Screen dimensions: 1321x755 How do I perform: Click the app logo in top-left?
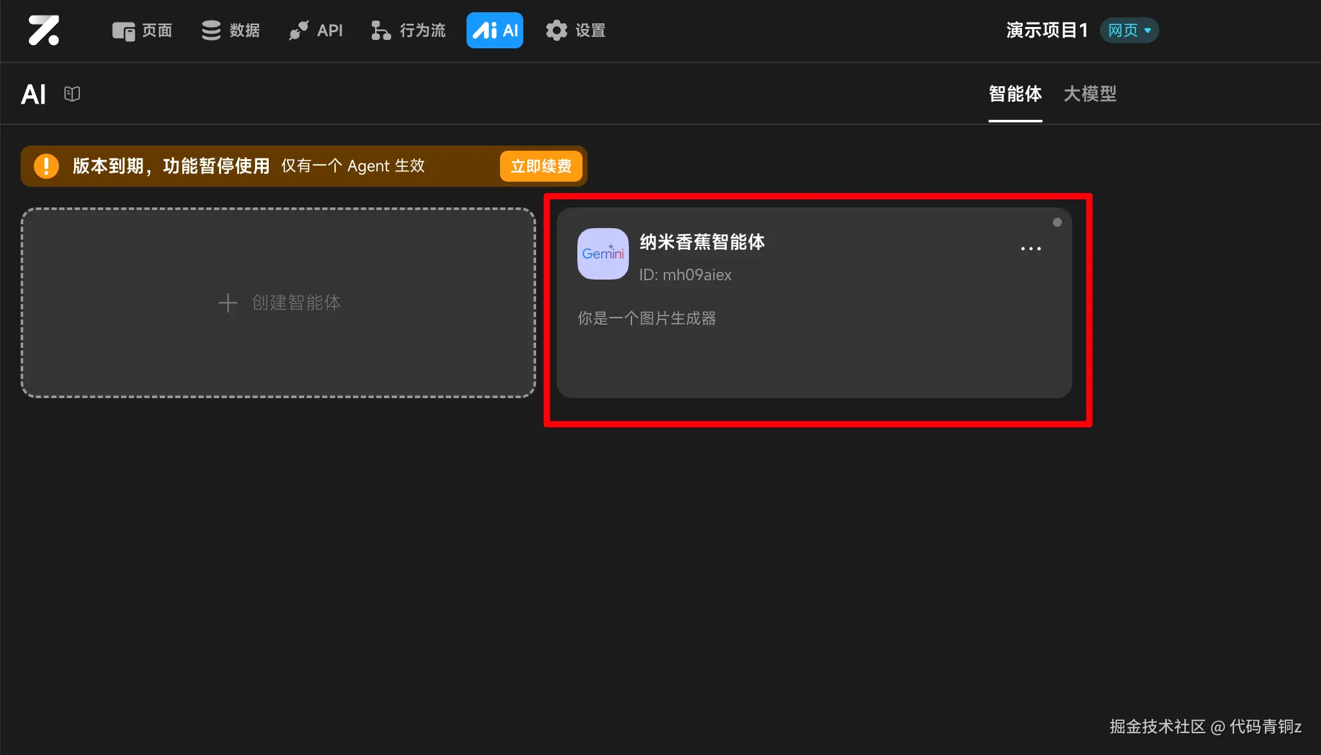(44, 30)
